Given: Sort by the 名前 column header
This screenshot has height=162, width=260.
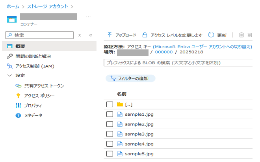Looking at the screenshot, I should click(122, 94).
